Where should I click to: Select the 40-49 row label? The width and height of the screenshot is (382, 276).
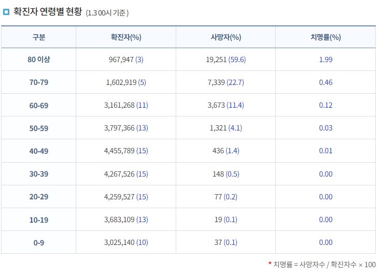tap(39, 151)
